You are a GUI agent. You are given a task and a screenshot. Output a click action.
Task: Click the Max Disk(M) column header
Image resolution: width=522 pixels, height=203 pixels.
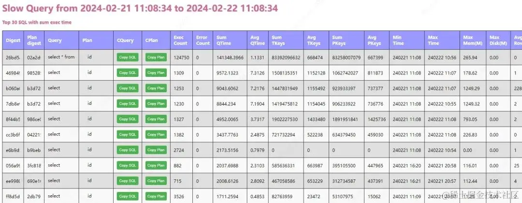498,40
